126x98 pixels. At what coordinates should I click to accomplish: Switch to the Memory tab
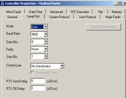point(117,12)
